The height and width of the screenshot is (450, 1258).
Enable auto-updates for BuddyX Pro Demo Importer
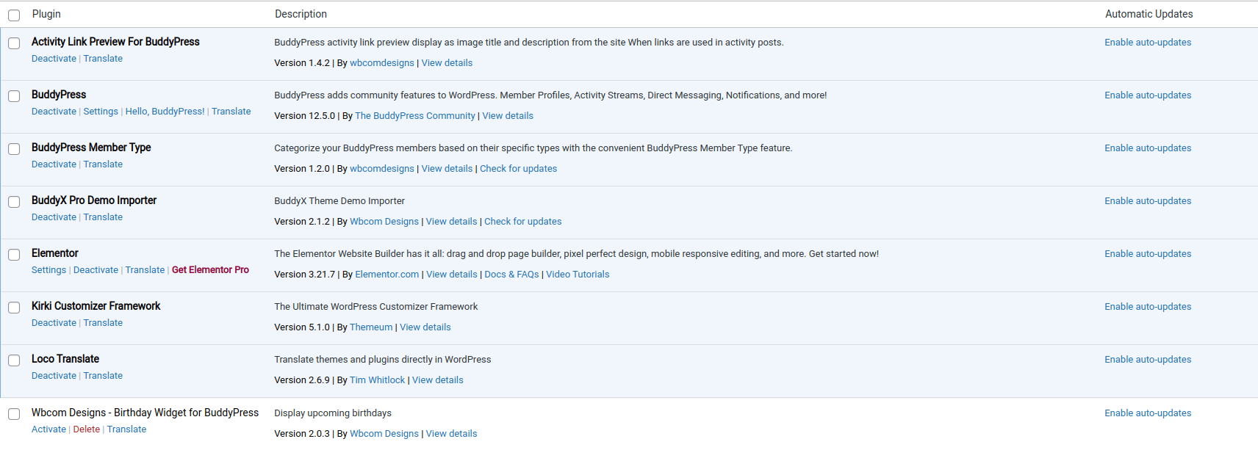1148,201
